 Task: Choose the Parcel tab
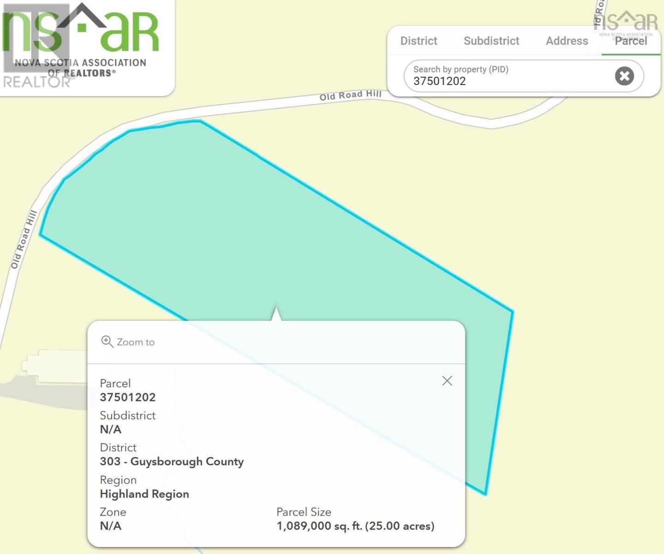click(x=631, y=41)
